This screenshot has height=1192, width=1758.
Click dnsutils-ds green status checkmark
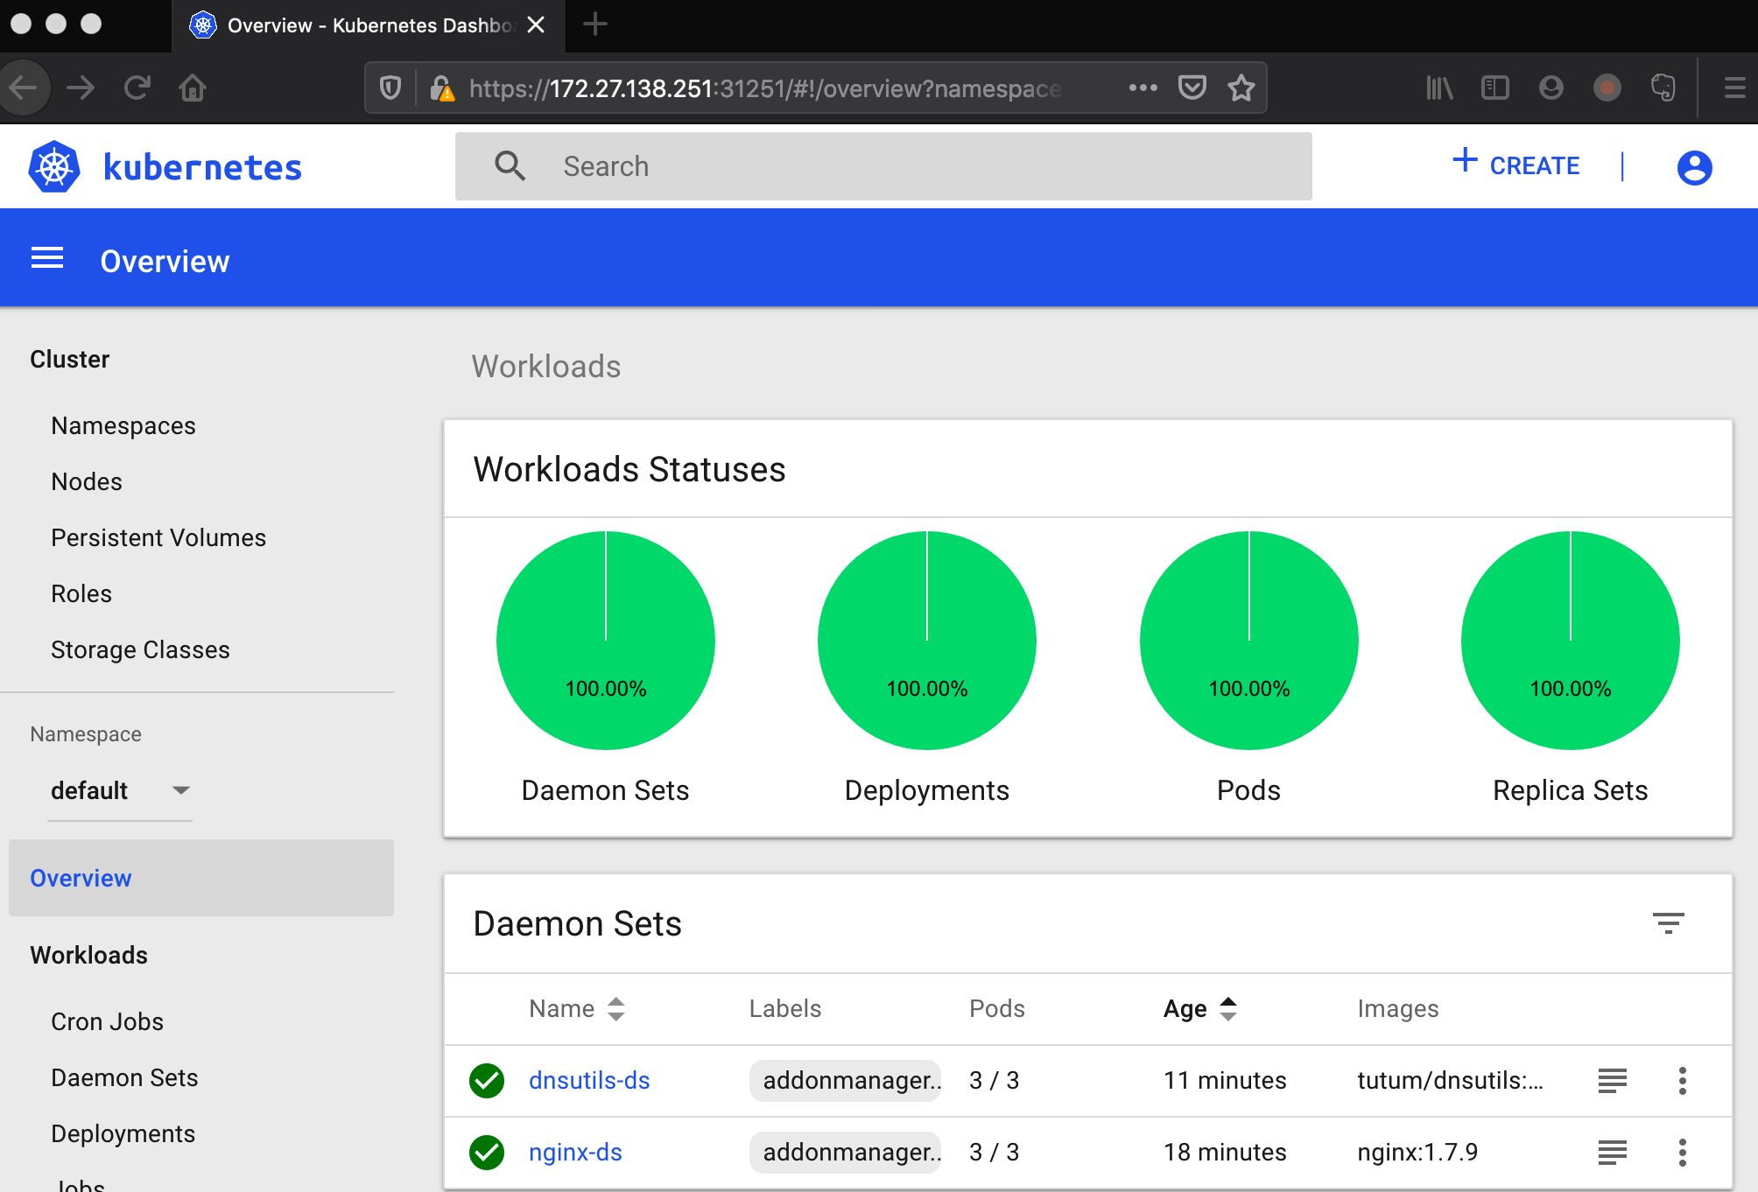[x=487, y=1081]
